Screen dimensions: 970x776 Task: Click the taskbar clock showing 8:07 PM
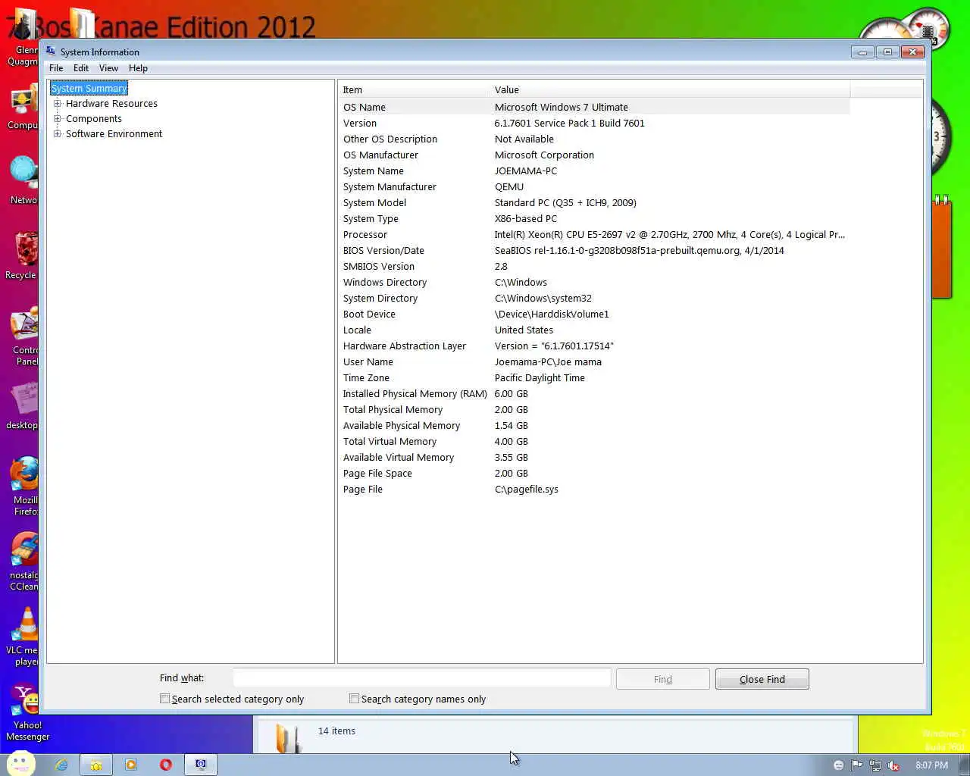pyautogui.click(x=931, y=765)
